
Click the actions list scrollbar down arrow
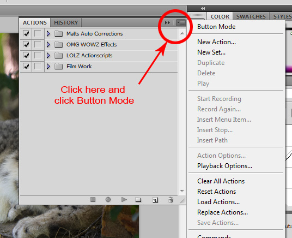(x=182, y=191)
